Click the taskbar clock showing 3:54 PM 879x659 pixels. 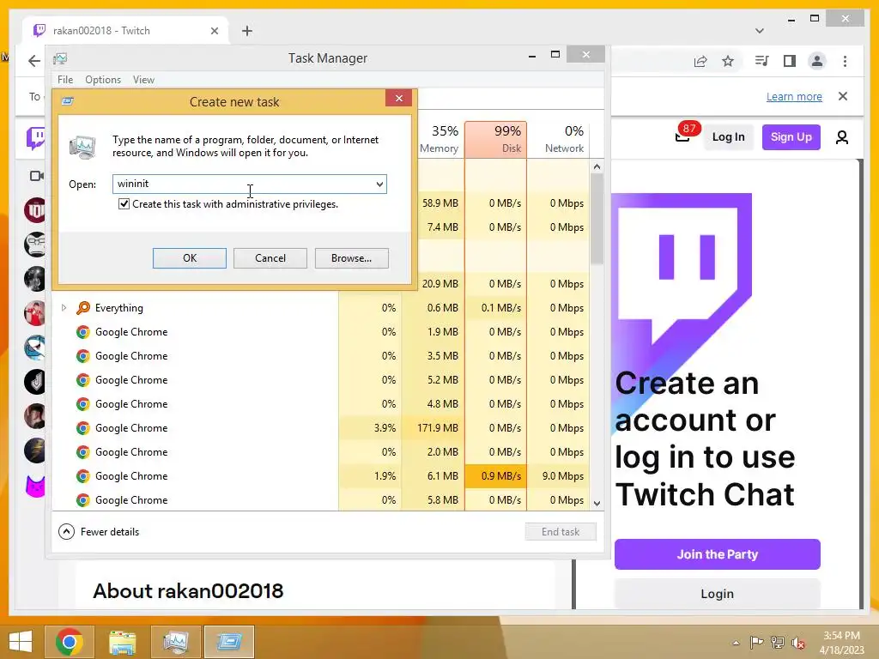point(841,642)
